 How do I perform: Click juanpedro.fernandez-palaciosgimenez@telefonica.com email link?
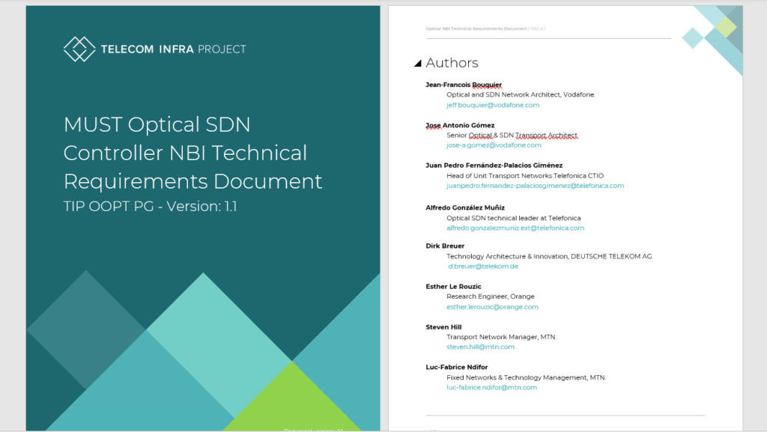pos(535,186)
